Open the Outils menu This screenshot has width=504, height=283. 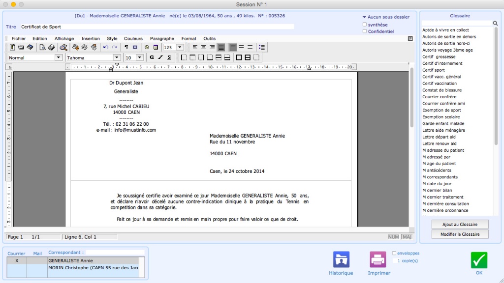209,38
